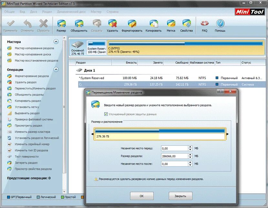Viewport: 268px width, 208px height.
Task: Open the Диск menu
Action: pos(34,12)
